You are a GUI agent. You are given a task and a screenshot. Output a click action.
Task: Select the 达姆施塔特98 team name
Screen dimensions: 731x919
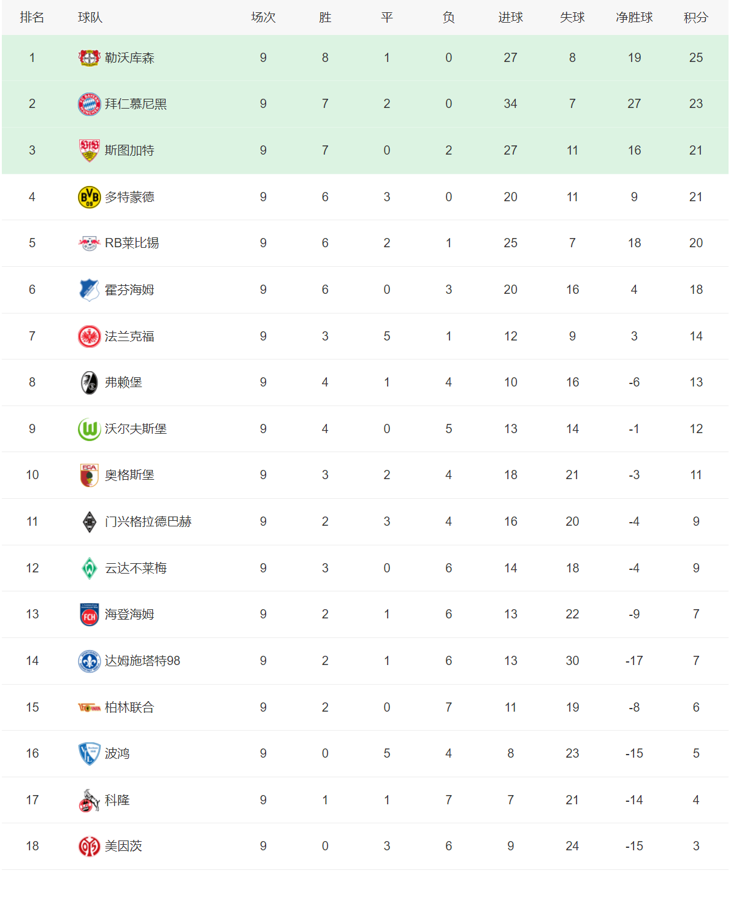click(x=142, y=661)
